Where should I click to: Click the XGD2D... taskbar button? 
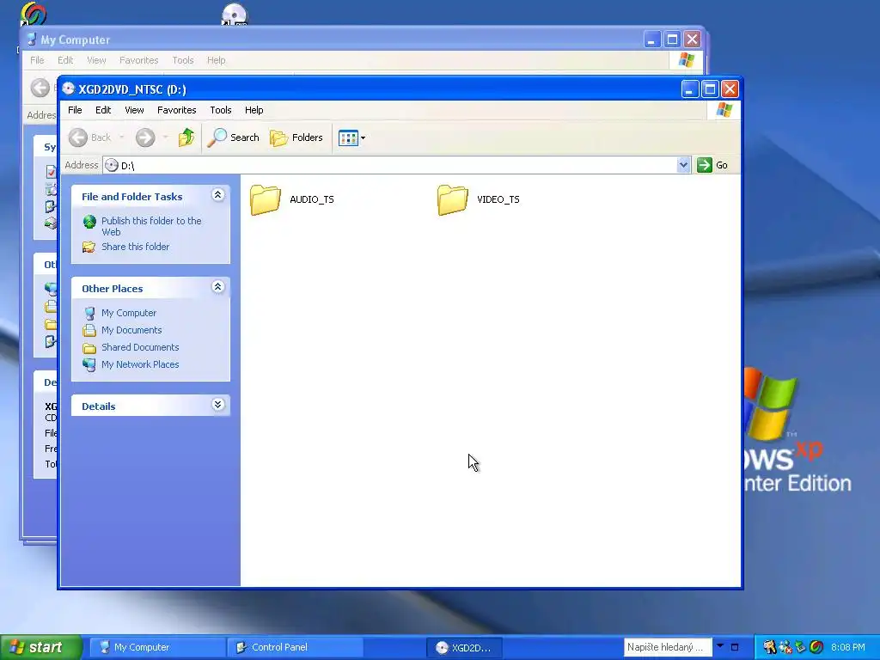[x=464, y=648]
